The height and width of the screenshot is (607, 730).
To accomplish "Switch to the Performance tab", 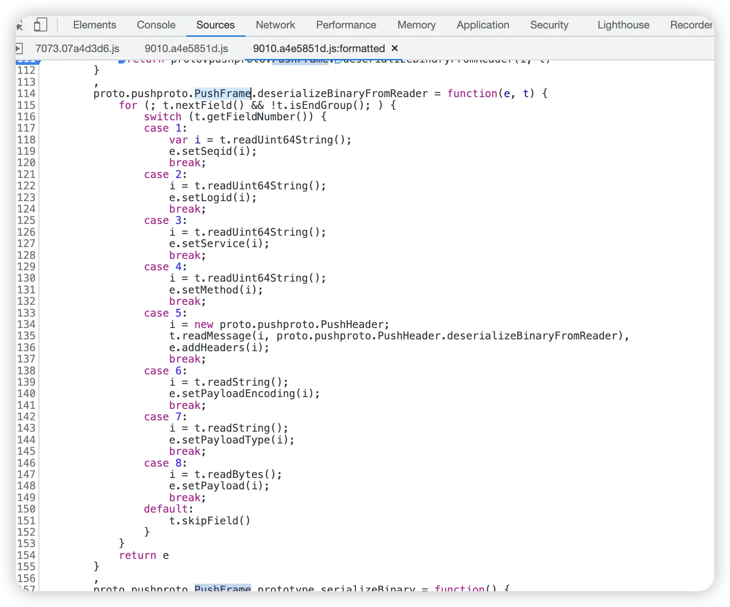I will (x=346, y=25).
